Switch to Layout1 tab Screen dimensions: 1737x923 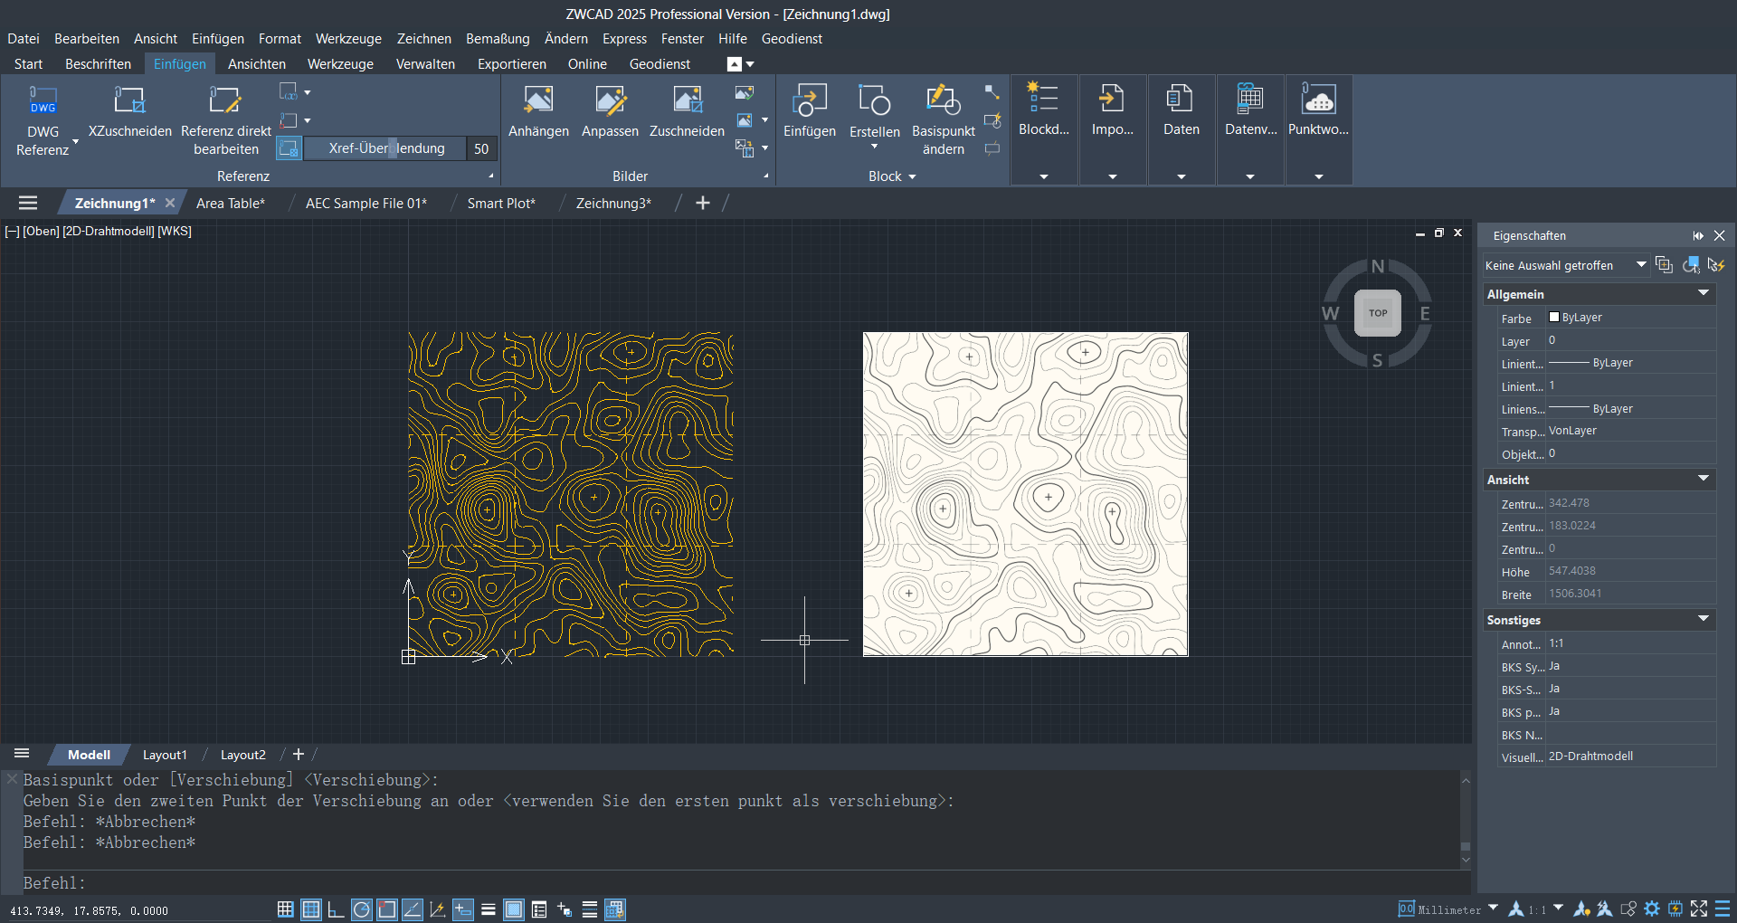pyautogui.click(x=165, y=755)
